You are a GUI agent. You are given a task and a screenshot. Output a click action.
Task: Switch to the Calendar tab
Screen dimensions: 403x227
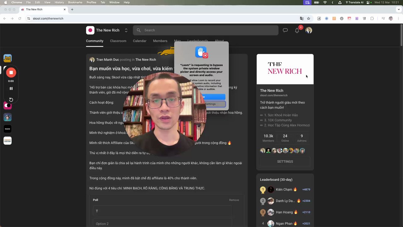click(x=139, y=41)
